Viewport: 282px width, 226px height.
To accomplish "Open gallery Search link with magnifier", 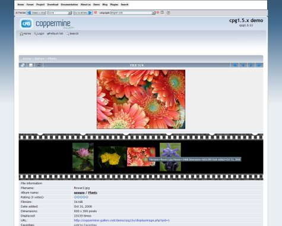I will 72,34.
